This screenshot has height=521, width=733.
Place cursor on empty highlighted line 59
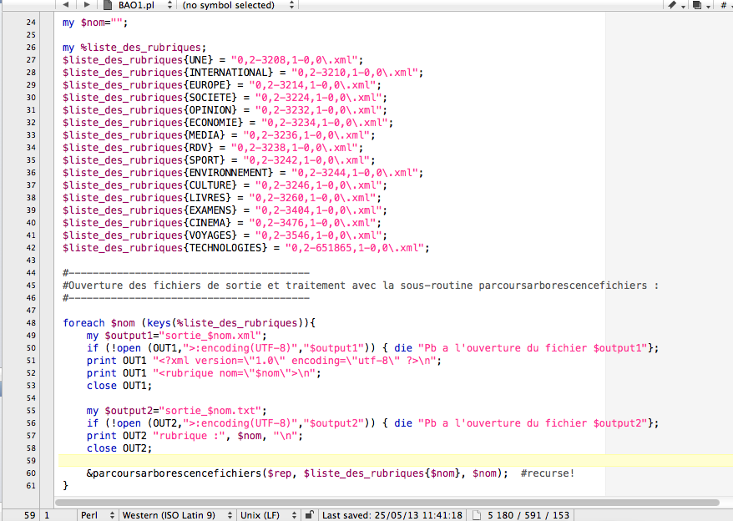(334, 460)
